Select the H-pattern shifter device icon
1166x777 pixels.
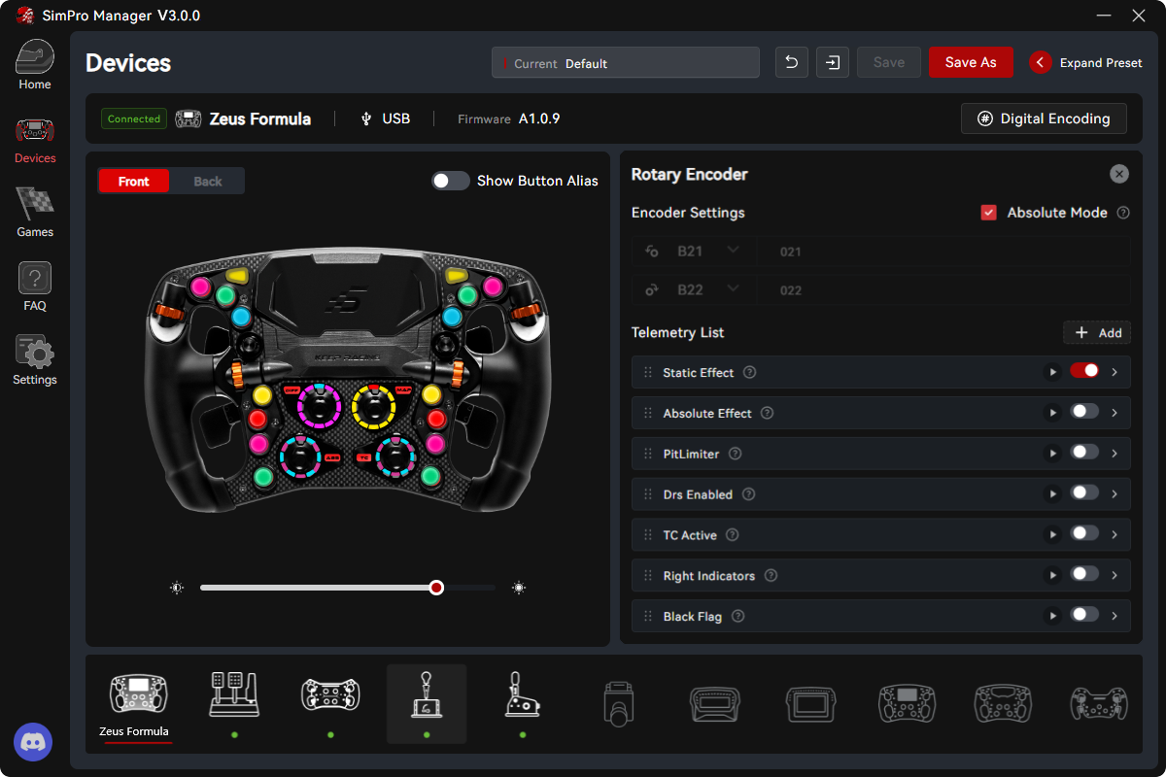[427, 695]
